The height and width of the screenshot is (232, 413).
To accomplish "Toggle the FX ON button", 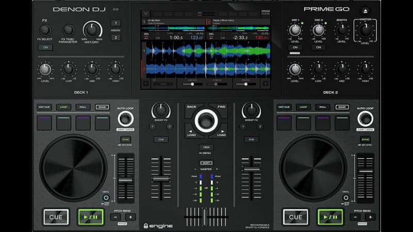I will 45,47.
